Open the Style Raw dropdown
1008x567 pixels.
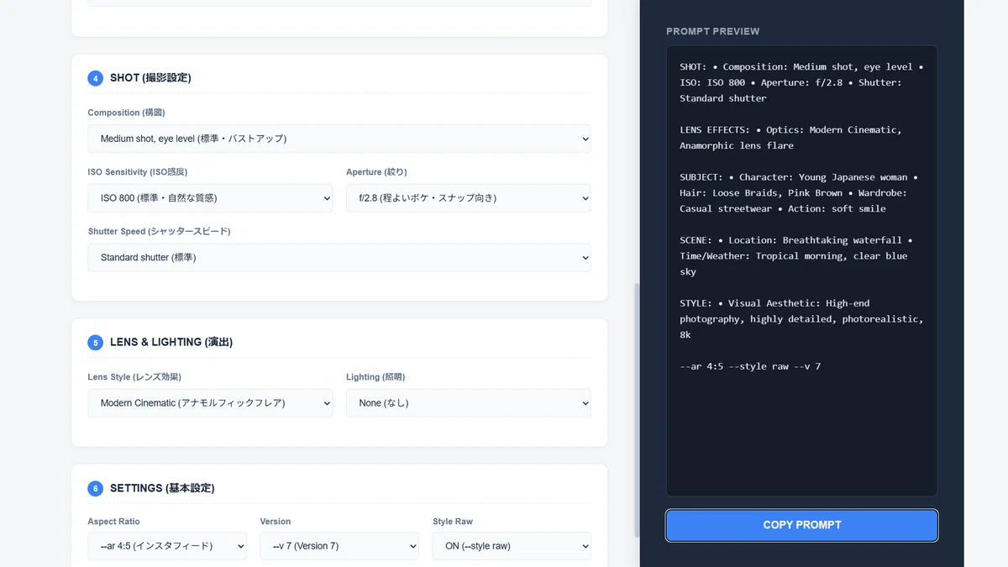(512, 546)
